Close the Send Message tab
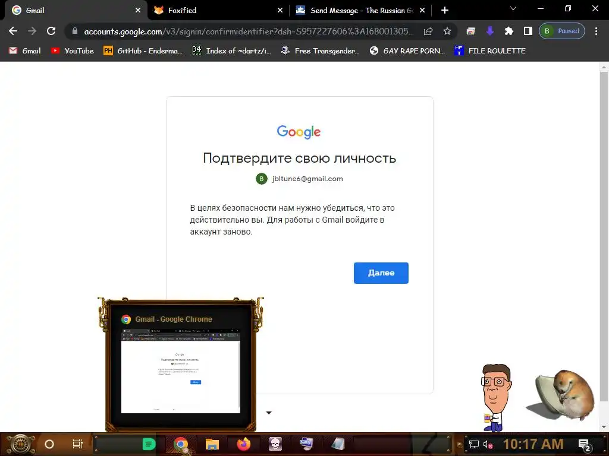The image size is (609, 456). pyautogui.click(x=422, y=11)
